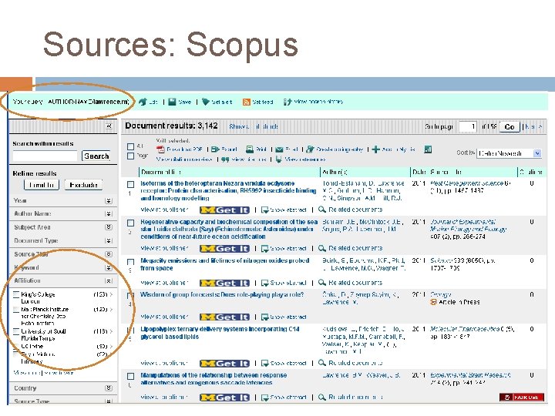The image size is (555, 416).
Task: Sort by Source title column header
Action: tap(446, 173)
